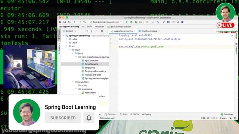Select HomeController in the project tree
Image resolution: width=239 pixels, height=134 pixels.
93,75
